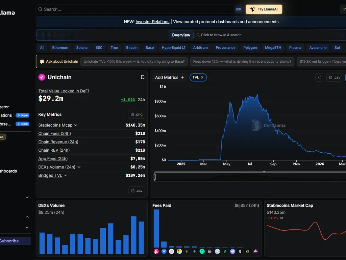
Task: Click the pink triangle protocol icon
Action: tap(255, 252)
